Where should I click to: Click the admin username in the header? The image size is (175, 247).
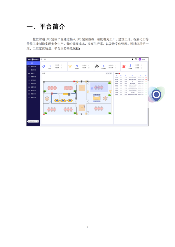143,59
